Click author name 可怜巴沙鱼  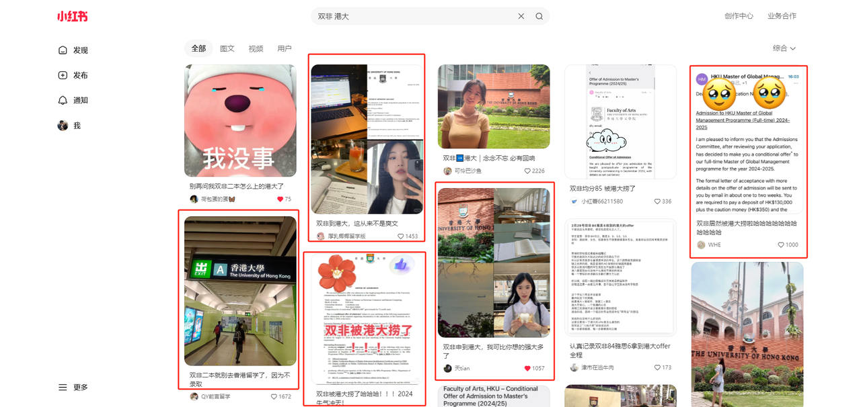(x=468, y=171)
